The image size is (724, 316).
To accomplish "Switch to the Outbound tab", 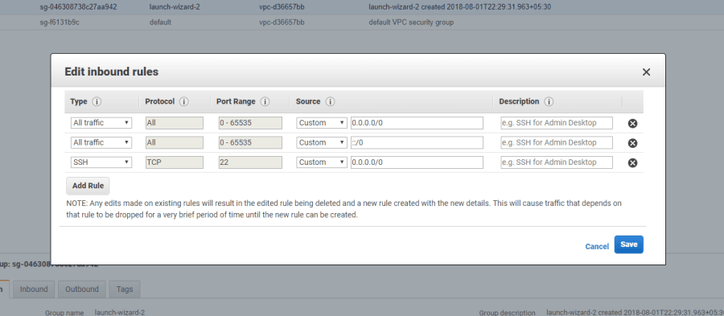I will pyautogui.click(x=82, y=289).
